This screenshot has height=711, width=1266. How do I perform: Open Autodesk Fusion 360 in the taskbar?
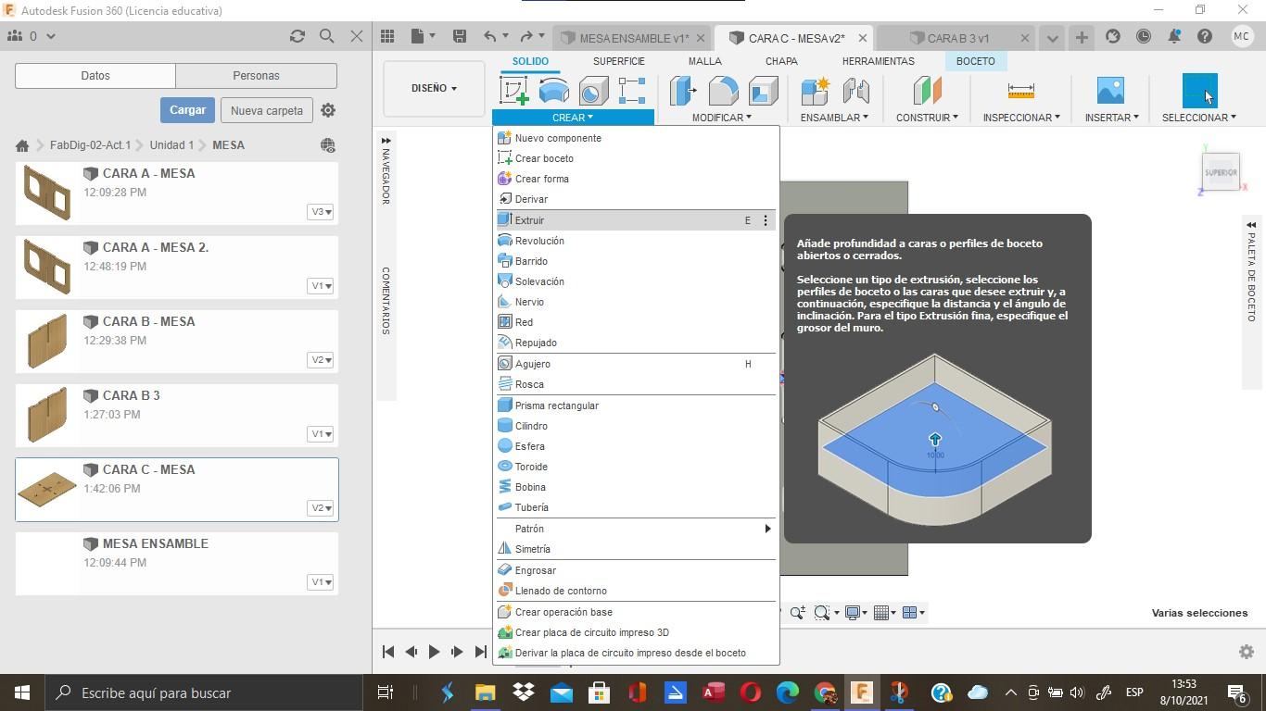862,692
